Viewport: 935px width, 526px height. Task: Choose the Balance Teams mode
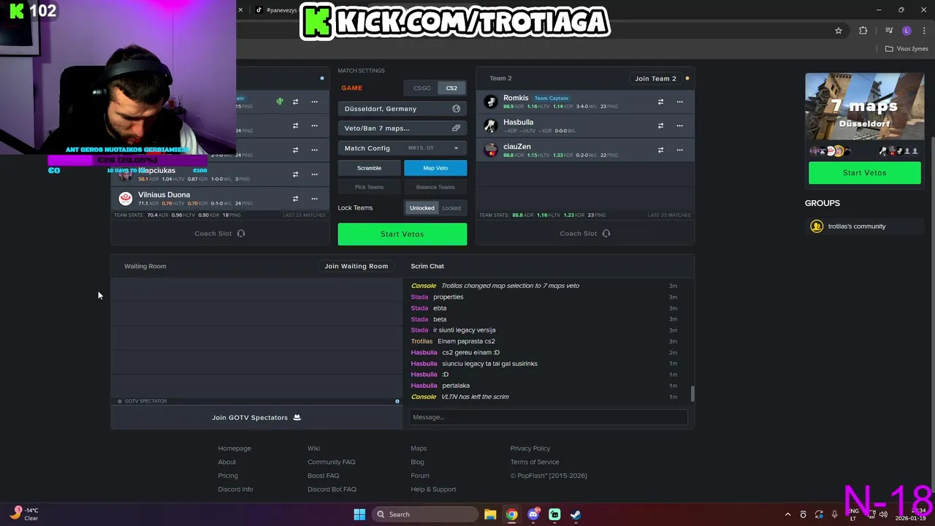point(435,187)
